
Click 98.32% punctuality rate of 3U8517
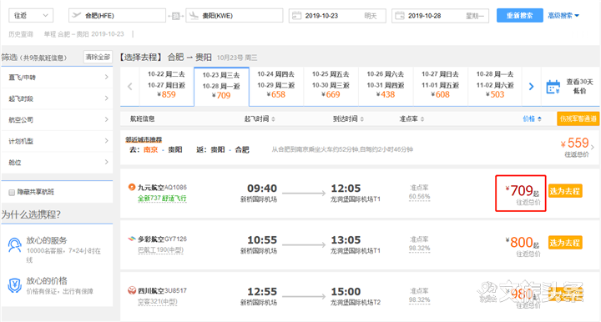(419, 300)
